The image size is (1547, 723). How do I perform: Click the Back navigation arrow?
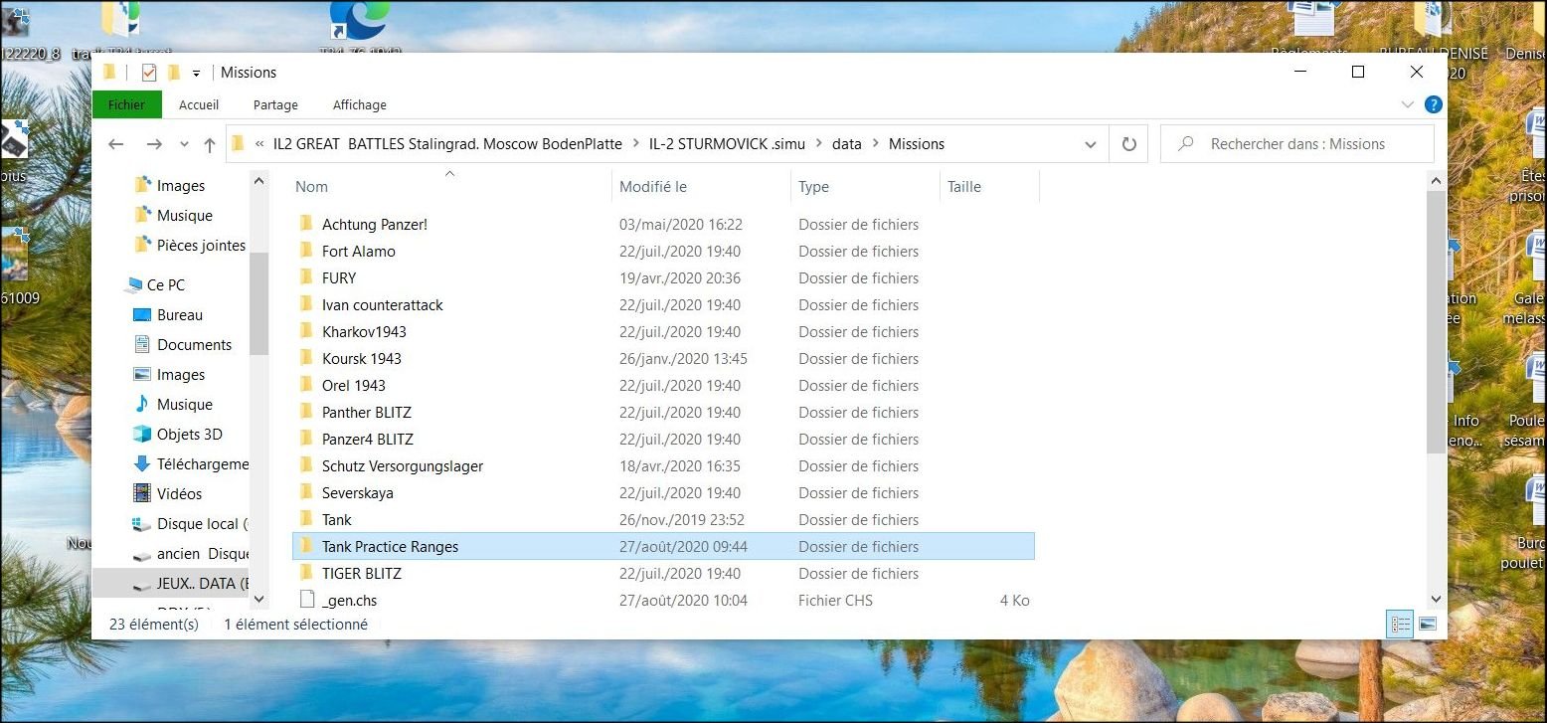[x=116, y=144]
